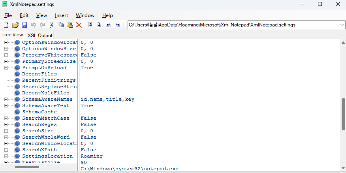The height and width of the screenshot is (173, 346).
Task: Click the horizontal scrollbar thumb under the tree
Action: [27, 167]
